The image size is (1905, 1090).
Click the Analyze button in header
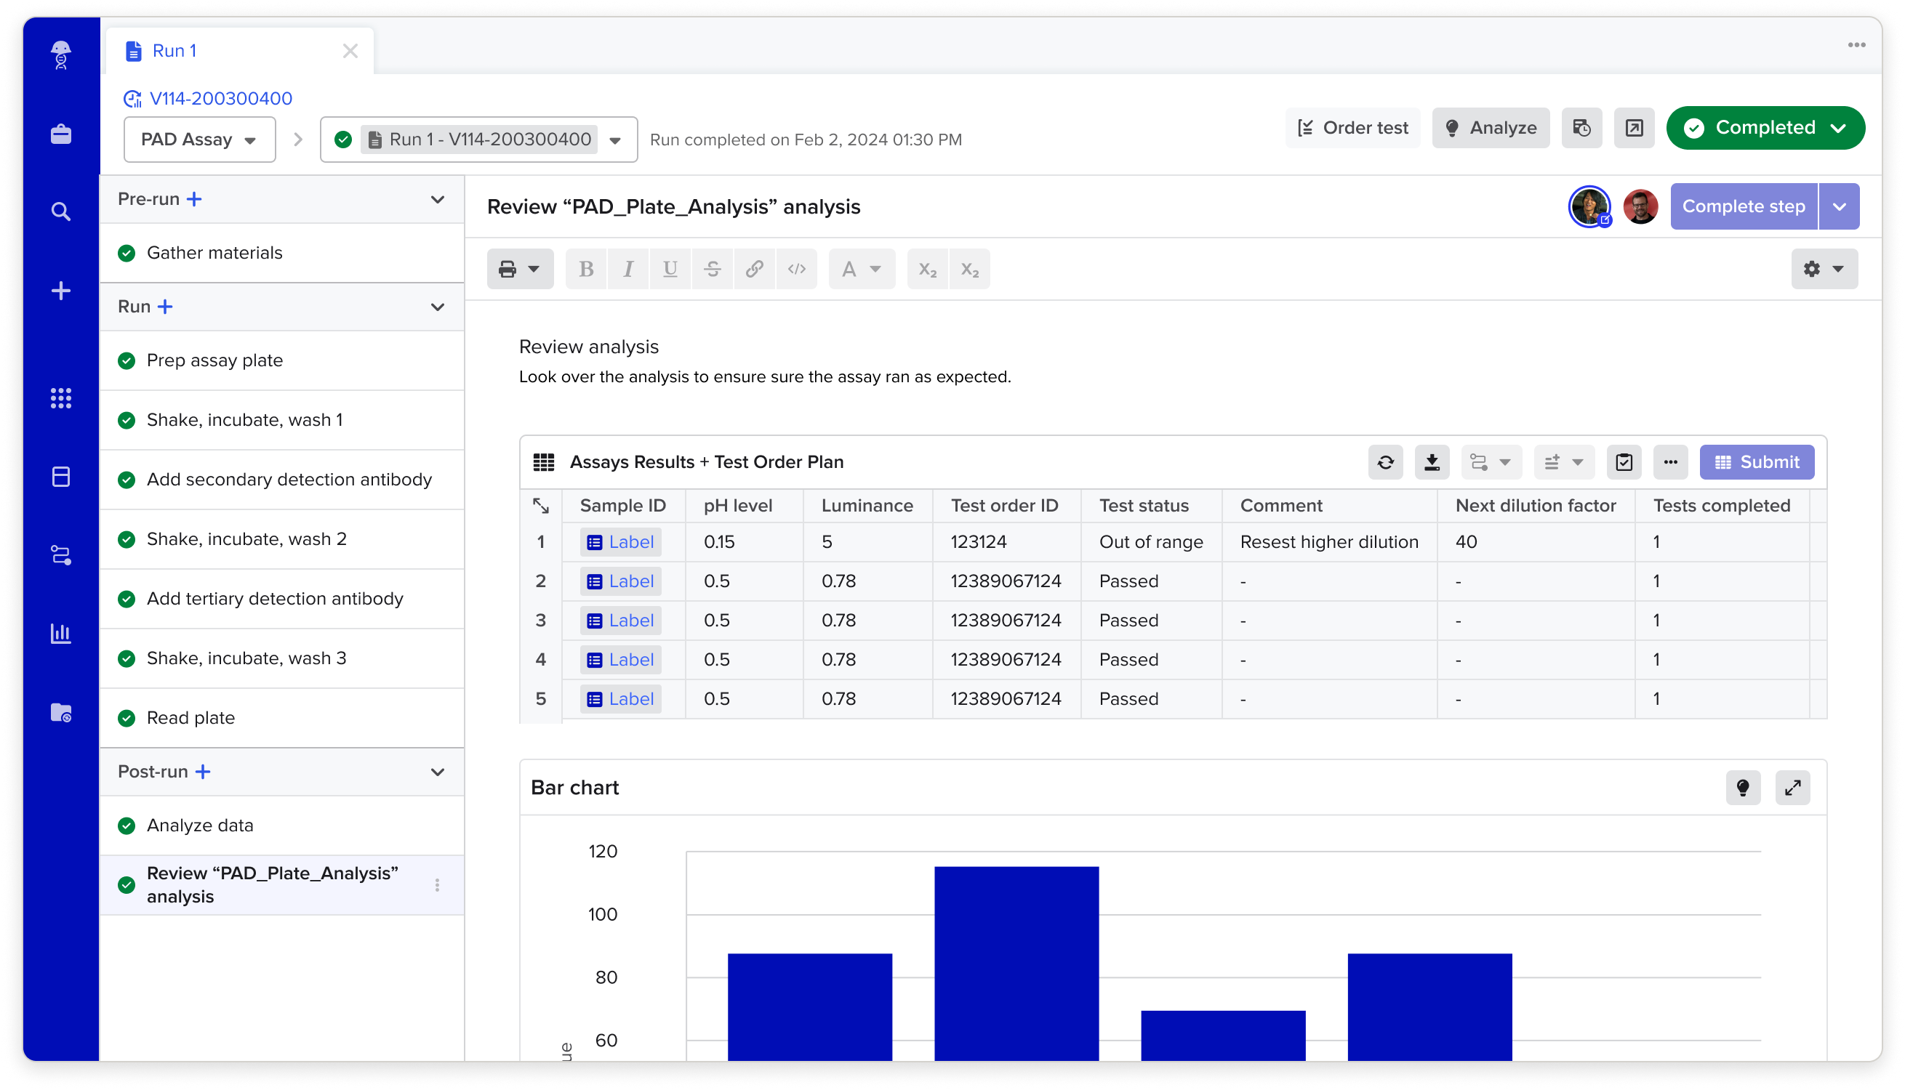[x=1490, y=127]
